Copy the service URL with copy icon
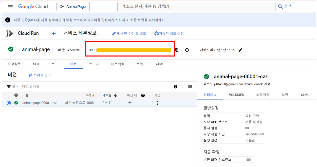The width and height of the screenshot is (317, 167). click(x=177, y=50)
